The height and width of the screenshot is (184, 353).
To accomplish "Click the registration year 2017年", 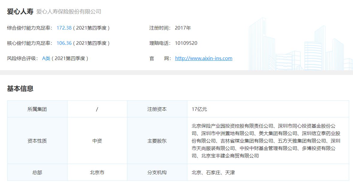I will tap(183, 28).
